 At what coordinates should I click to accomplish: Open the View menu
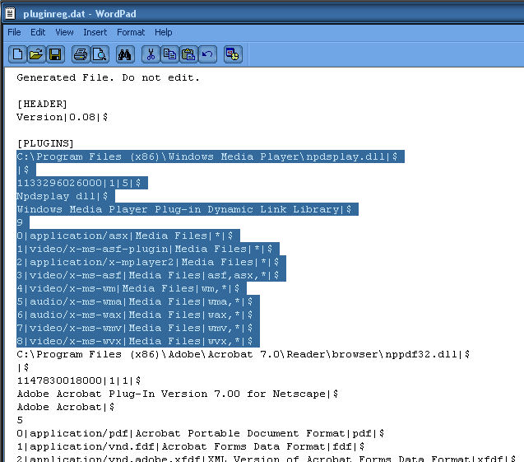click(64, 32)
